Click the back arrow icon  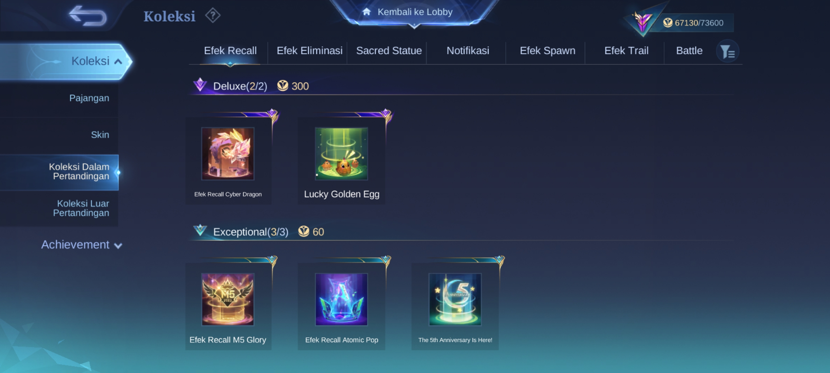click(88, 16)
